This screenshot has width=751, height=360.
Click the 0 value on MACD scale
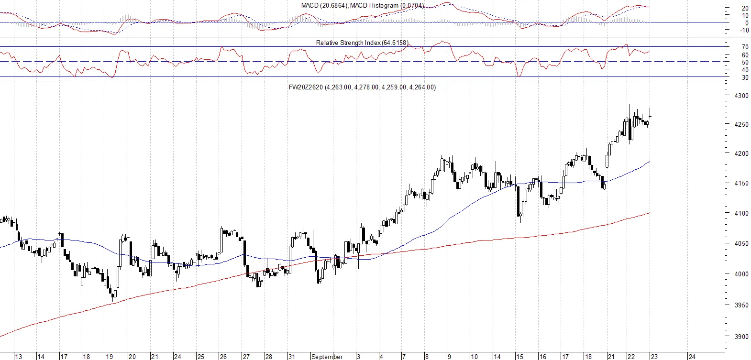tap(746, 23)
